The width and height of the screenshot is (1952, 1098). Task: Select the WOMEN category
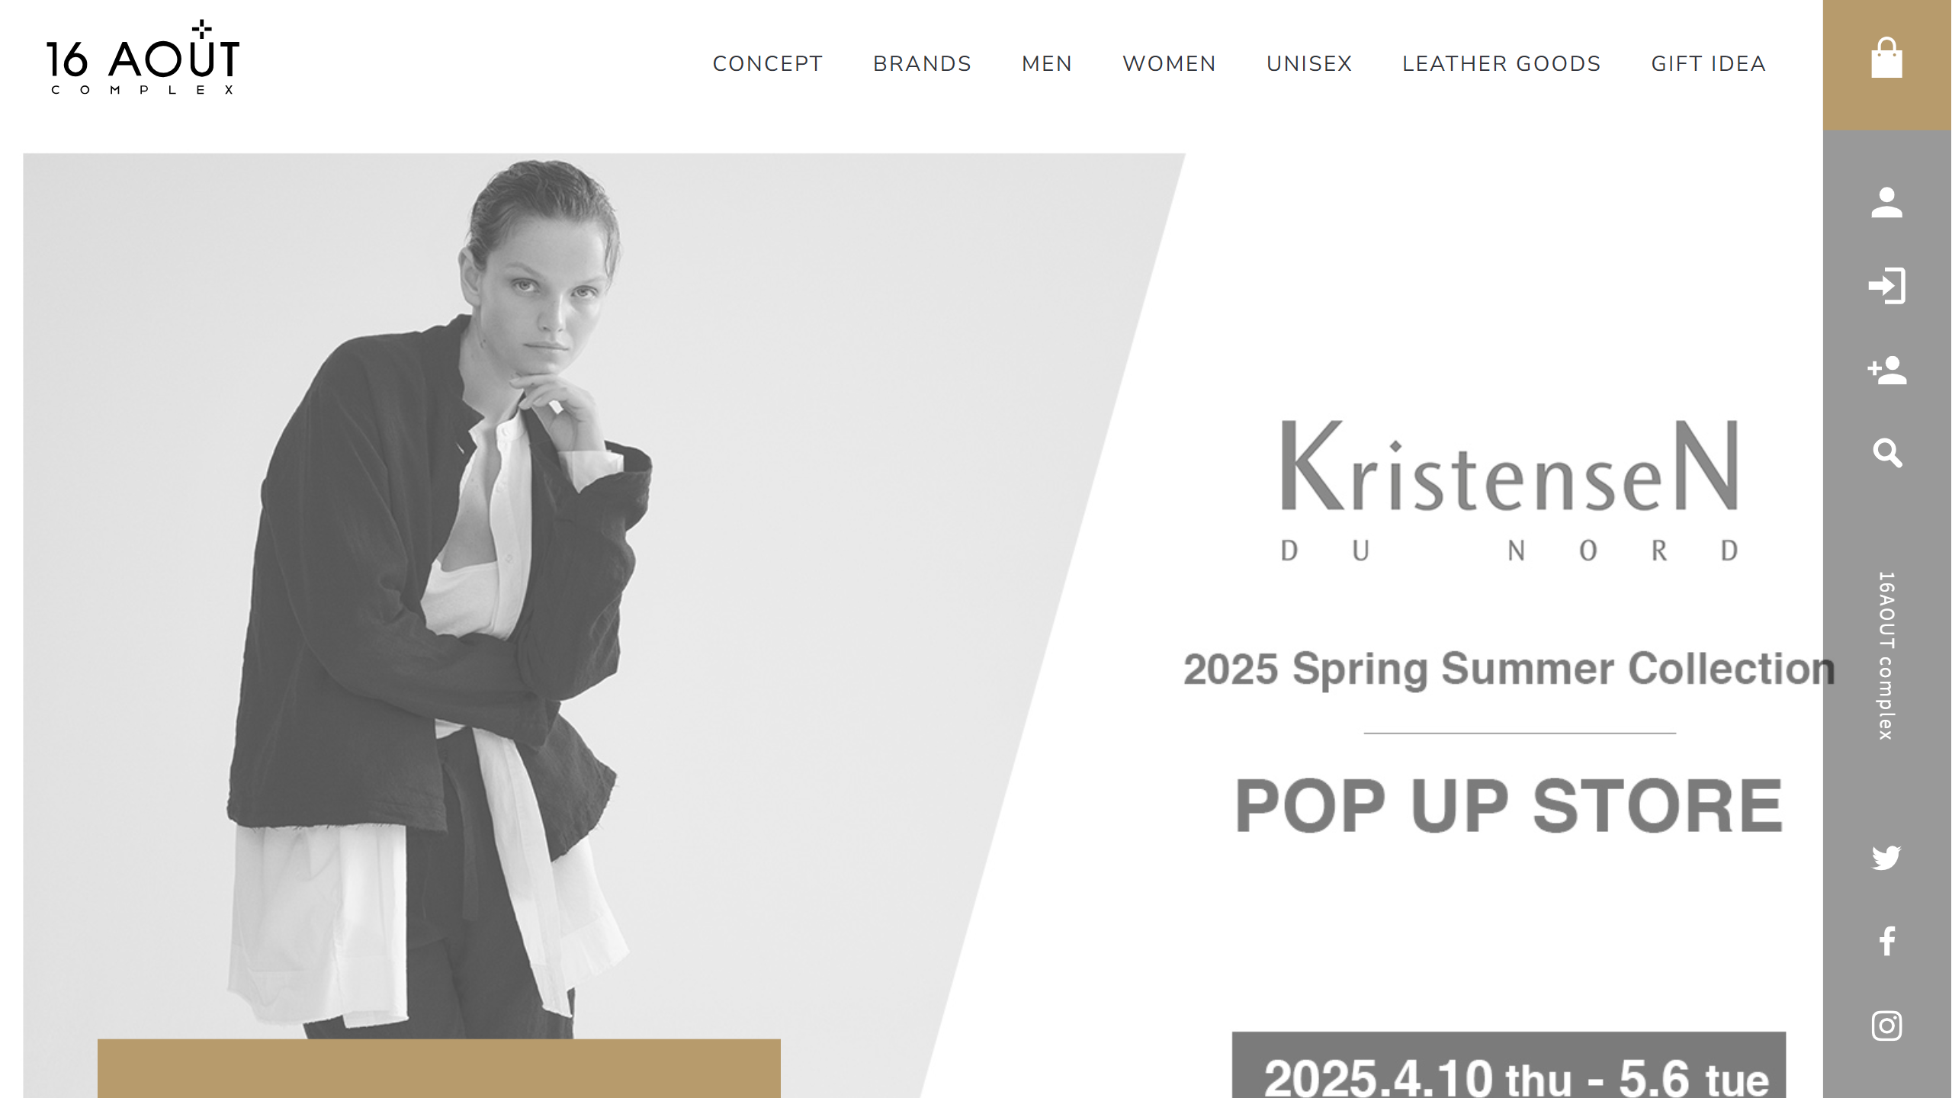(x=1169, y=64)
